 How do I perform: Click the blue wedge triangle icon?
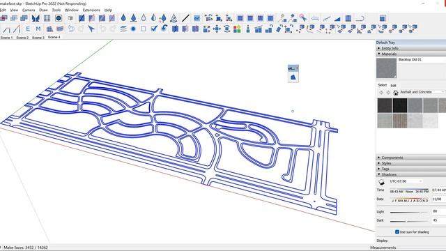337,19
